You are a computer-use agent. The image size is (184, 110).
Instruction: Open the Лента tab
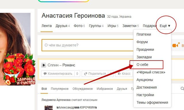point(47,26)
